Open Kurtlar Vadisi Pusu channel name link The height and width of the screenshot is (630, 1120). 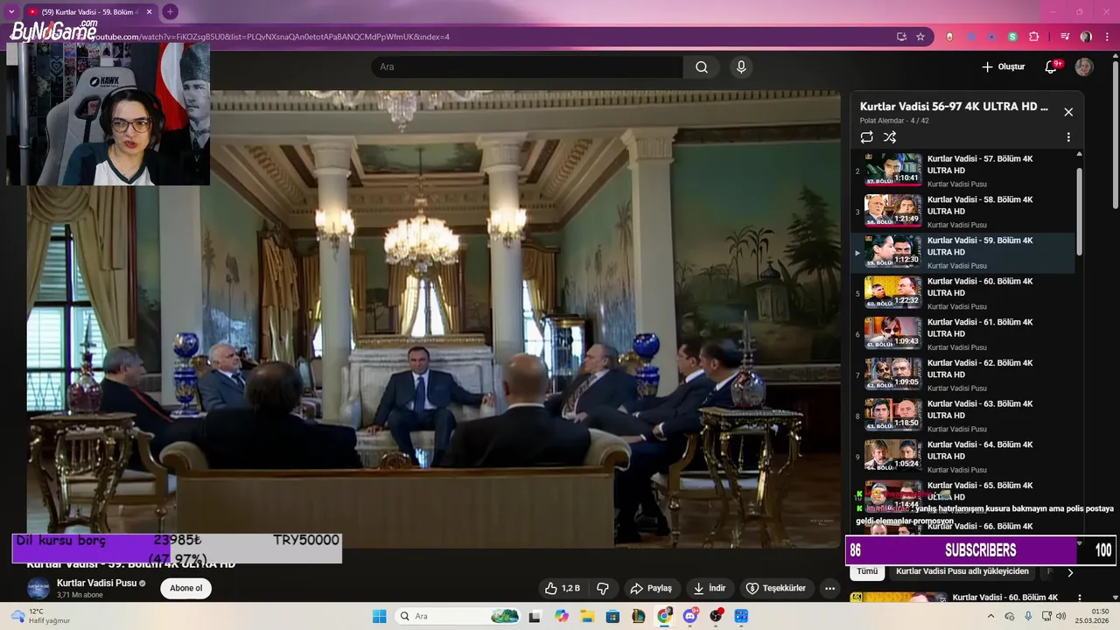pos(96,584)
